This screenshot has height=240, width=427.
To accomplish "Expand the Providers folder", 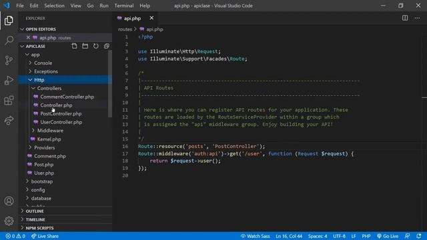I will (x=65, y=147).
